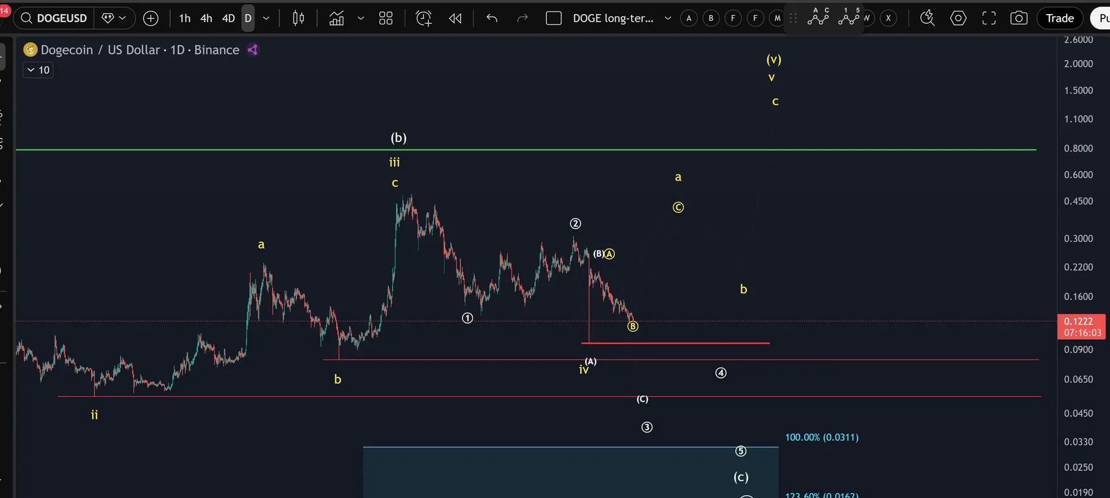Switch to the 4D timeframe
Viewport: 1110px width, 498px height.
point(228,18)
